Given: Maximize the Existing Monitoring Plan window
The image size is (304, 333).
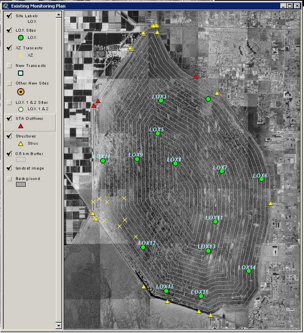Looking at the screenshot, I should pos(290,6).
